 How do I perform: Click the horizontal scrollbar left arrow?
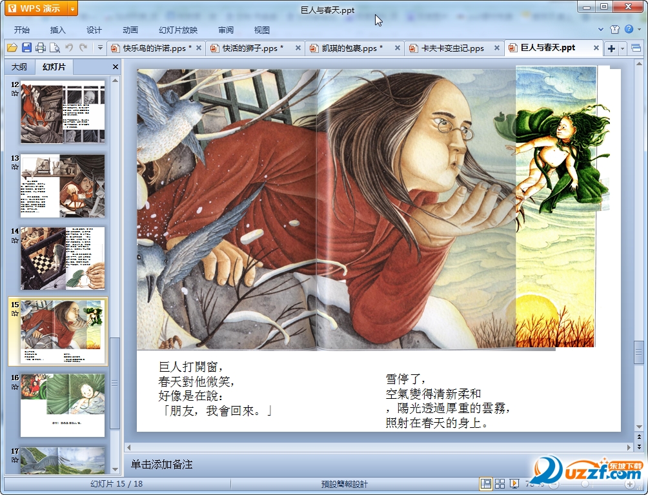(x=129, y=447)
